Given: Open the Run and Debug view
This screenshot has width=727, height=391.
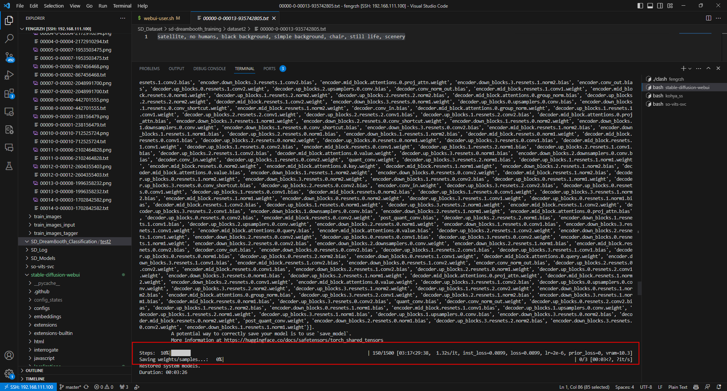Looking at the screenshot, I should pyautogui.click(x=9, y=75).
